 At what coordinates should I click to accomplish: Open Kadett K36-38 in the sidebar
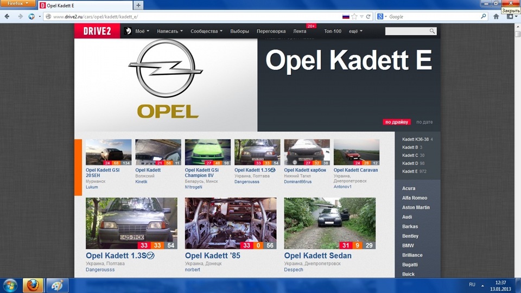click(415, 139)
